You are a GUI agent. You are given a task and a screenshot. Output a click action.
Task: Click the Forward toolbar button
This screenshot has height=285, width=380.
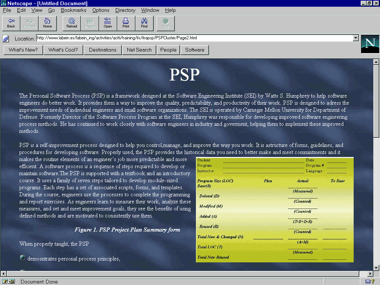click(29, 23)
